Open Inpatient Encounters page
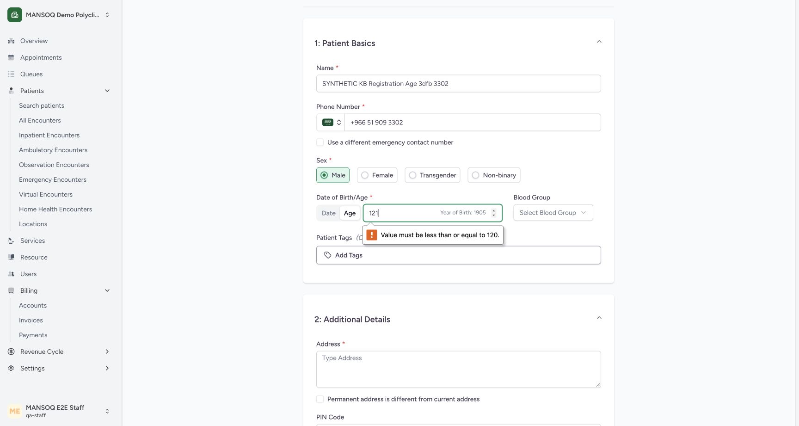The height and width of the screenshot is (426, 799). point(49,135)
